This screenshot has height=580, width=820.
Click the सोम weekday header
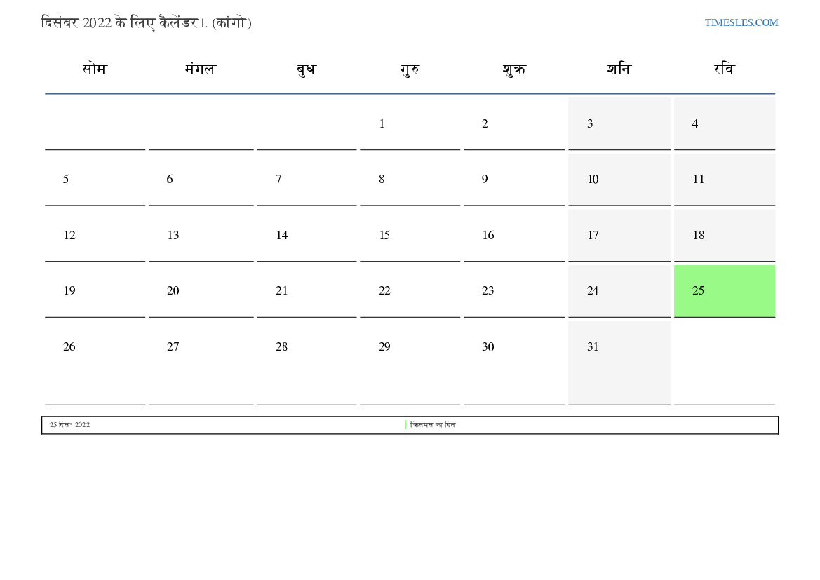pyautogui.click(x=94, y=69)
